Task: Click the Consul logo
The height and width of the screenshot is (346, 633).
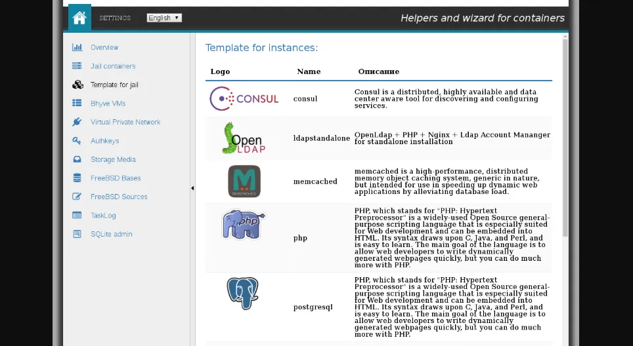Action: click(244, 99)
